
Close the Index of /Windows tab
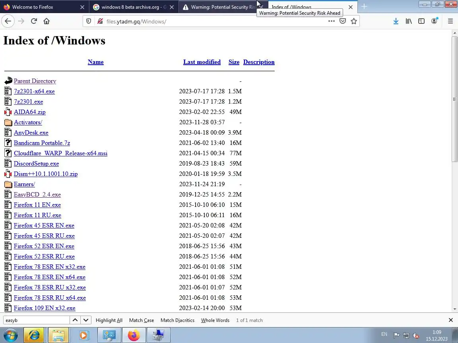point(351,7)
